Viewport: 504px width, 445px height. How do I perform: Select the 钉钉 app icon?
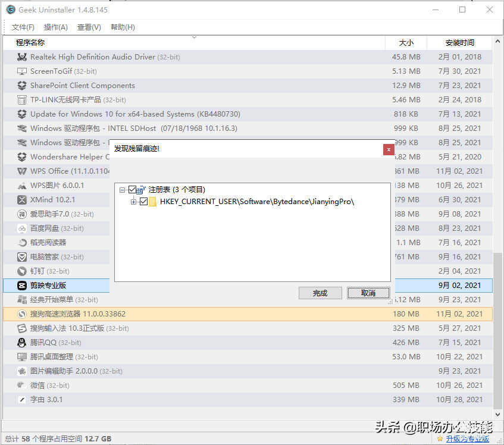pyautogui.click(x=22, y=271)
